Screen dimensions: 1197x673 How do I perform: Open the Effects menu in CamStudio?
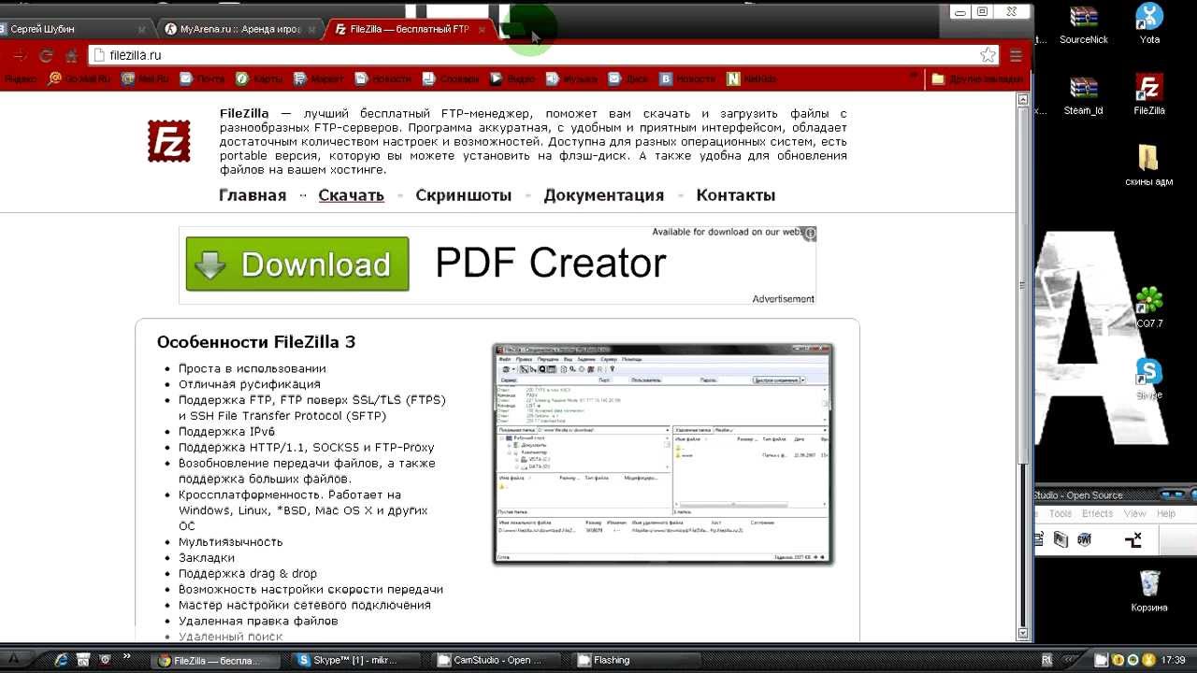click(1098, 513)
